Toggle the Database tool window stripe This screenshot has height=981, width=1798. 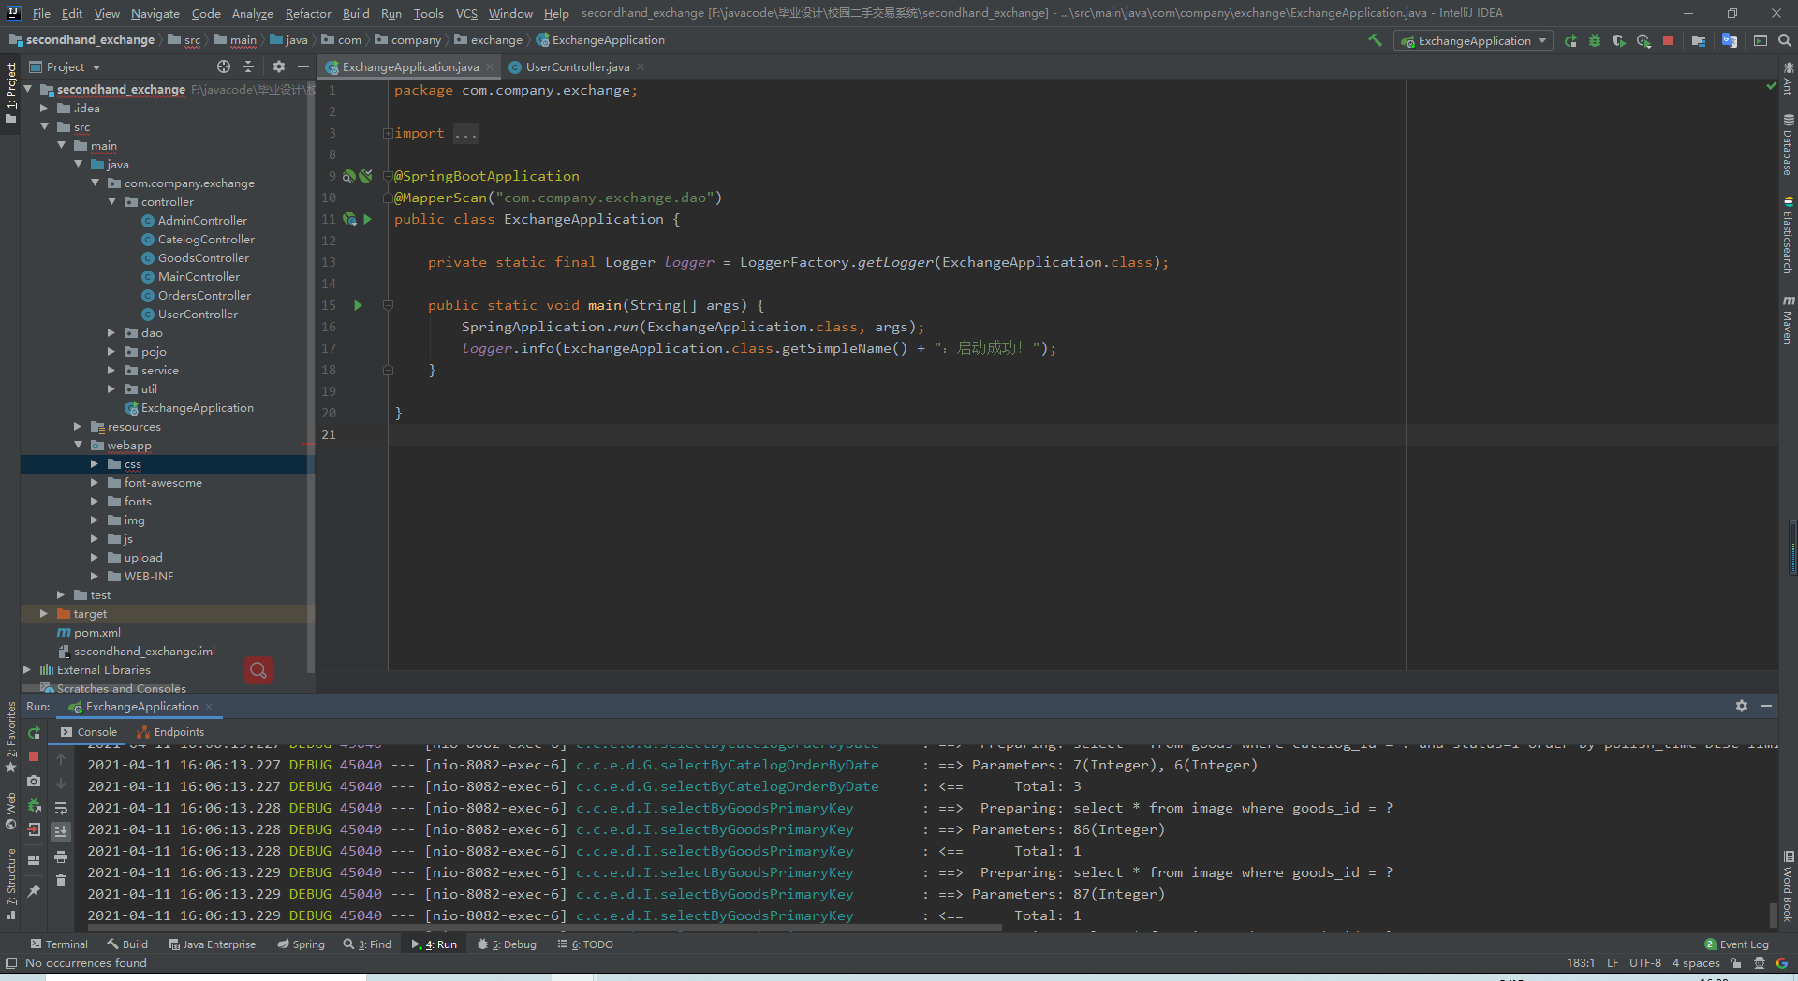[x=1788, y=145]
